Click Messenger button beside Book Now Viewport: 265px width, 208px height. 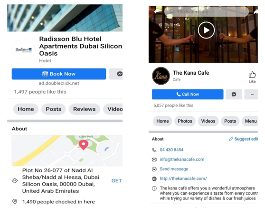116,74
